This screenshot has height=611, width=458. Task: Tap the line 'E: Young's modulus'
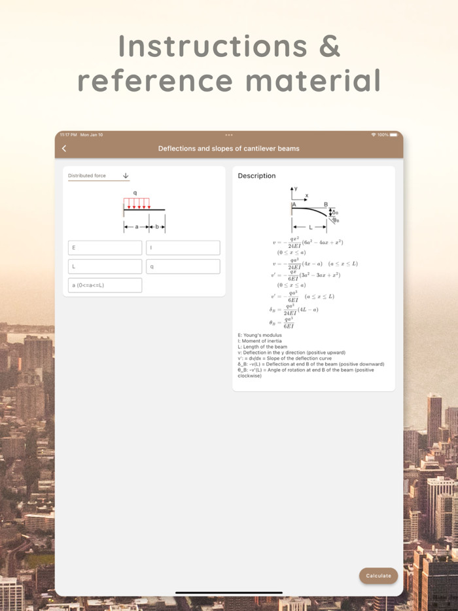pos(260,335)
